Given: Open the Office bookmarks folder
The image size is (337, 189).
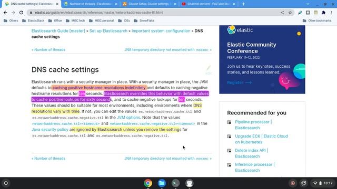Looking at the screenshot, I should [55, 20].
